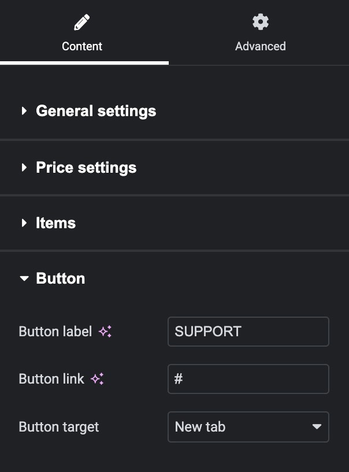The image size is (349, 472).
Task: Switch to the Content tab label
Action: (x=82, y=46)
